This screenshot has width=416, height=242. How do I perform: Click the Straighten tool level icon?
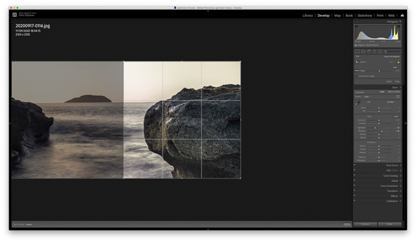click(357, 71)
